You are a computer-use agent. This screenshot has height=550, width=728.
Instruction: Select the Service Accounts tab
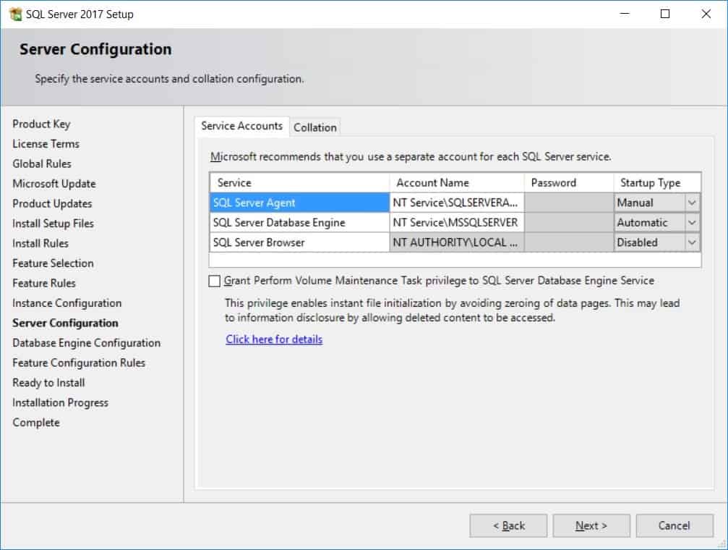[242, 126]
